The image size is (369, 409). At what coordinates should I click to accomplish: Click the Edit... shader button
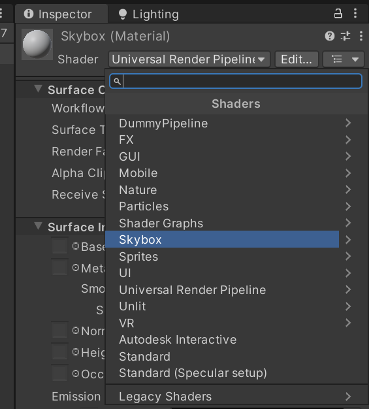click(297, 59)
